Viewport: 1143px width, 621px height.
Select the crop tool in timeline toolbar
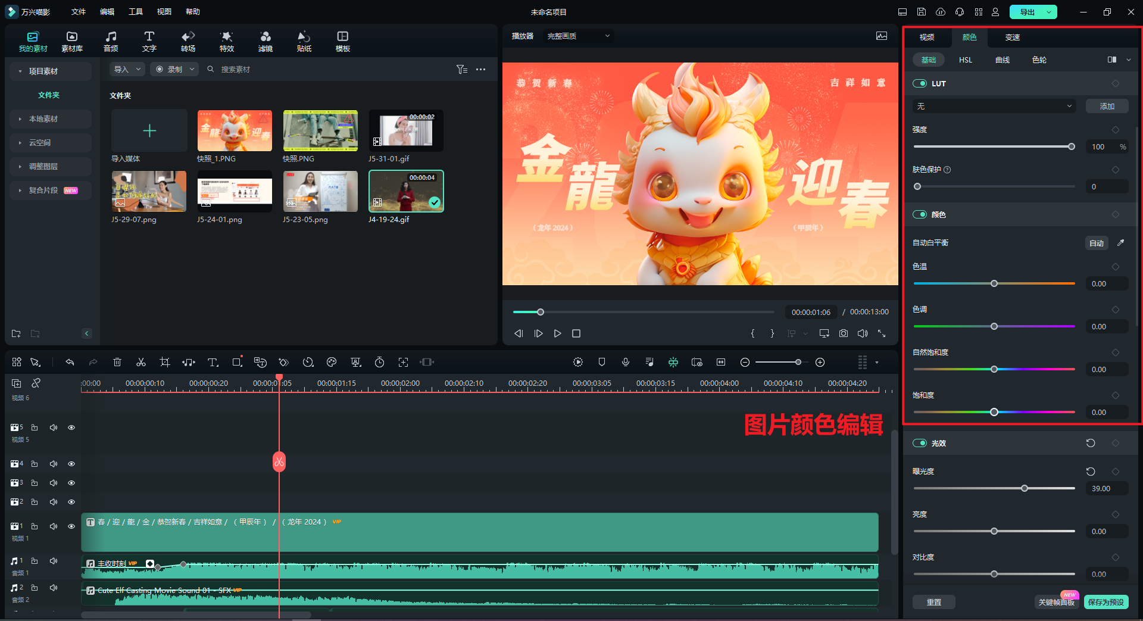[x=165, y=362]
